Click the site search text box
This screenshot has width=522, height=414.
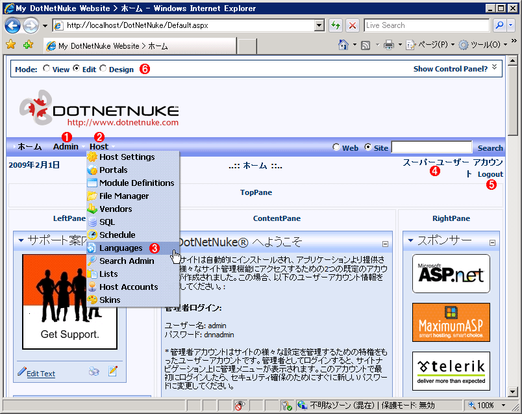432,147
